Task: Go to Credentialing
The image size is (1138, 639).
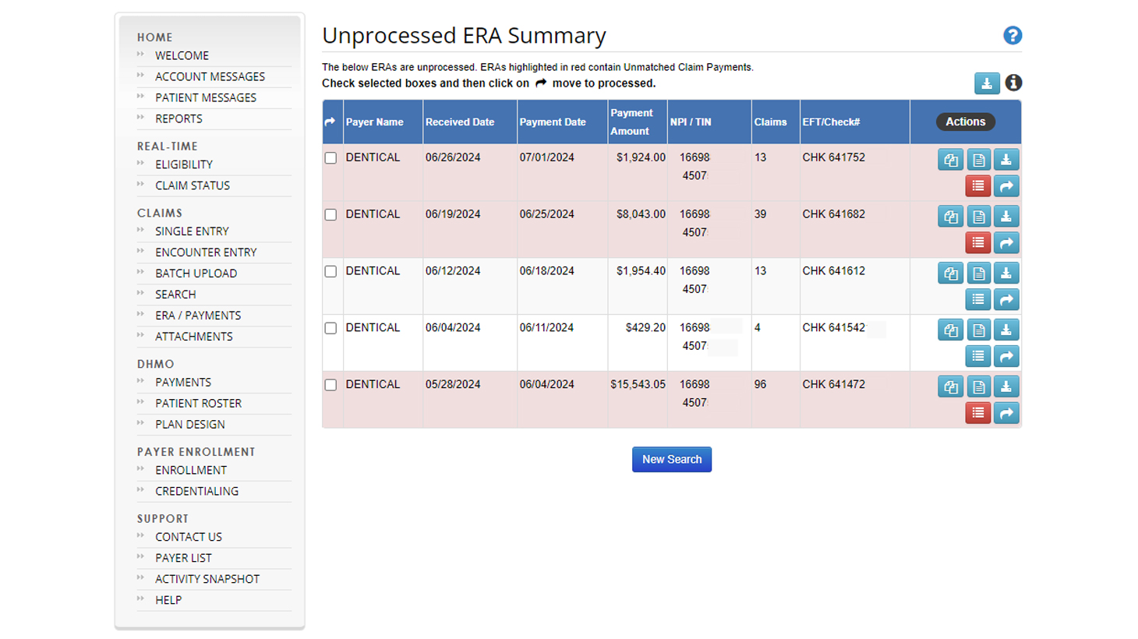Action: point(196,492)
